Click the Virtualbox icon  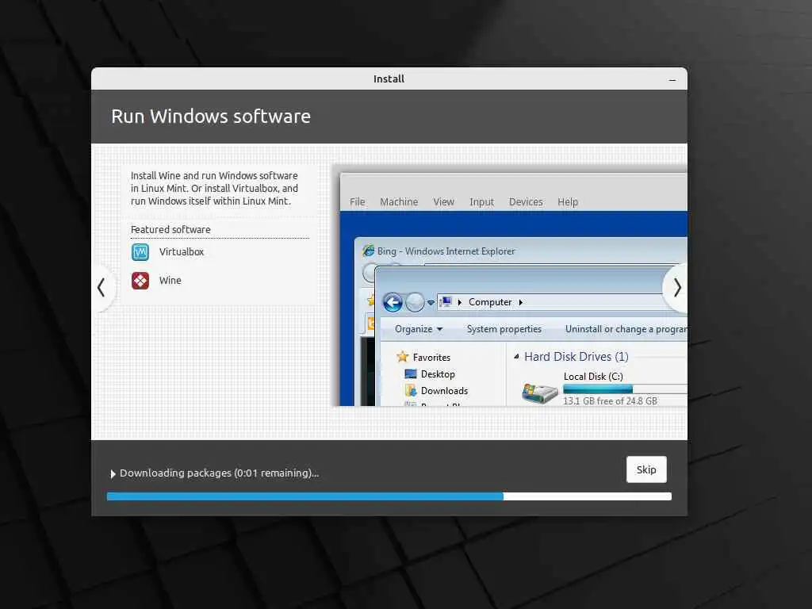point(140,252)
